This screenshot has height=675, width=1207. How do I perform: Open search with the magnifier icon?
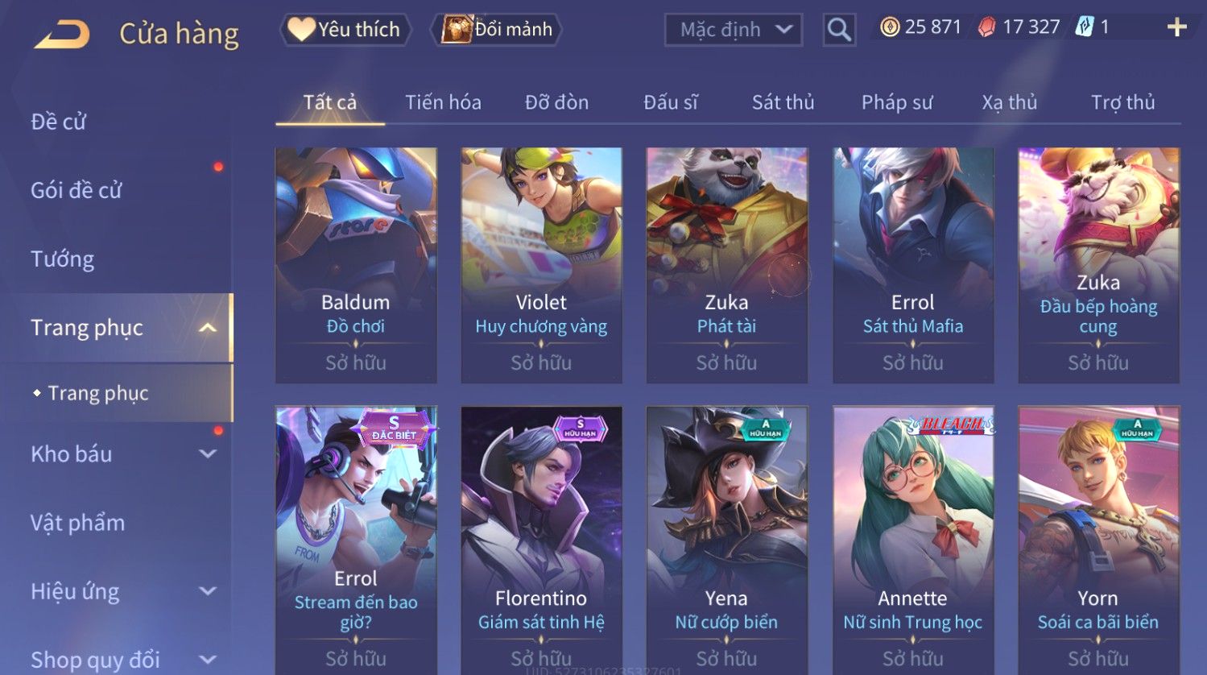coord(839,30)
